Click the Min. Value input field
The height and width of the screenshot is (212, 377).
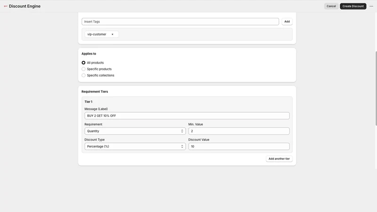(239, 131)
